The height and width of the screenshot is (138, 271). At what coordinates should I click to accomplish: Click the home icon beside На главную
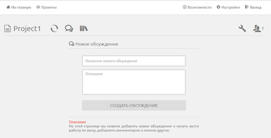pos(8,7)
